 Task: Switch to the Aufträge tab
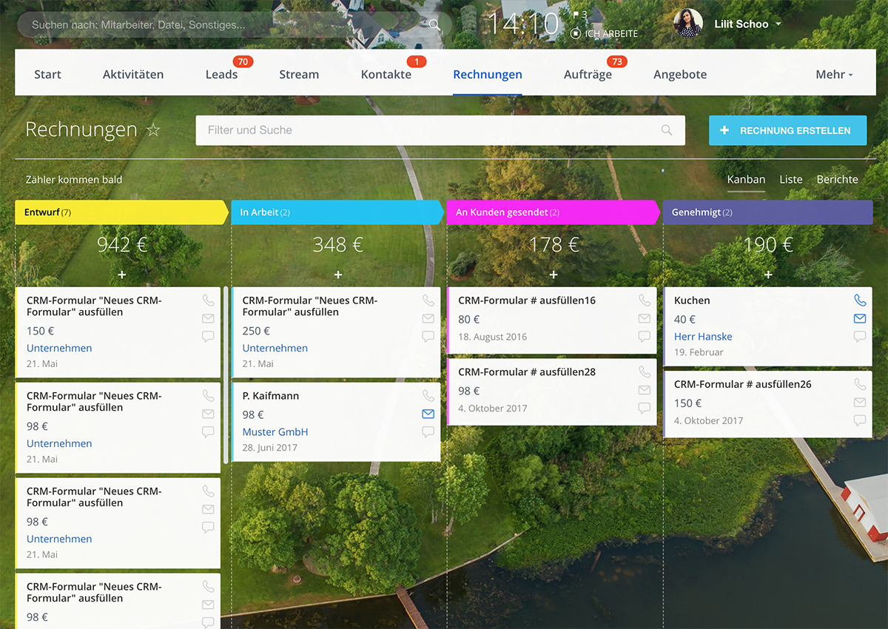pos(588,74)
